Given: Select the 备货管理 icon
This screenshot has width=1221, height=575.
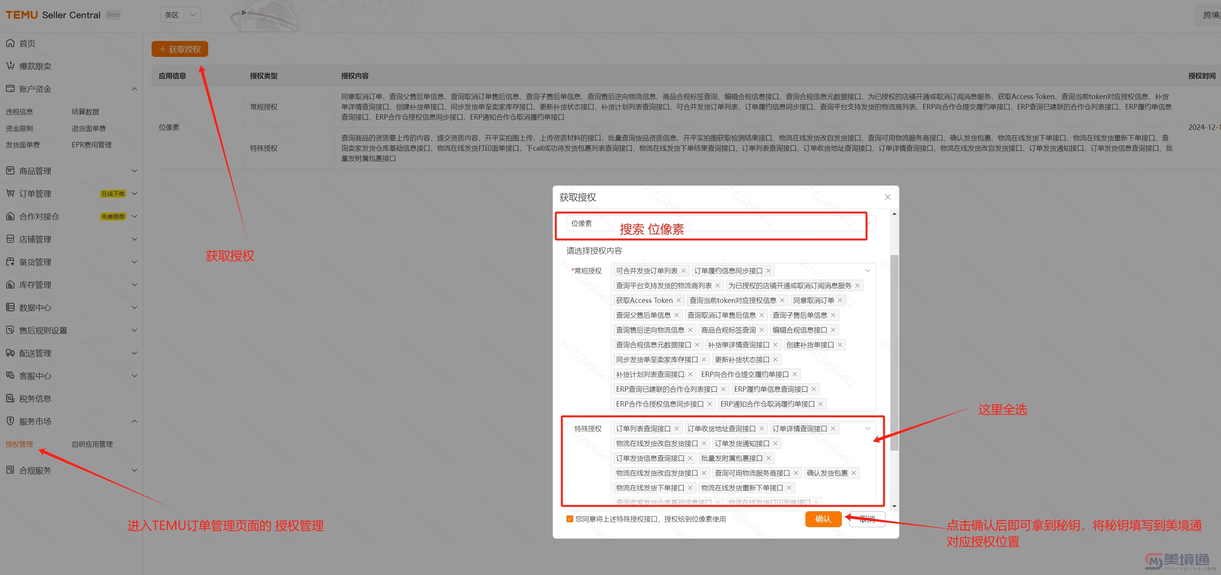Looking at the screenshot, I should tap(10, 262).
